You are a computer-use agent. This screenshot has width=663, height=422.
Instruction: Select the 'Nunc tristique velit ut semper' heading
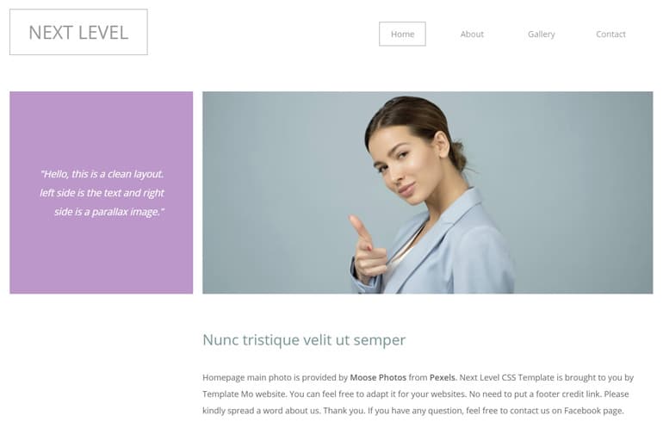(x=304, y=339)
